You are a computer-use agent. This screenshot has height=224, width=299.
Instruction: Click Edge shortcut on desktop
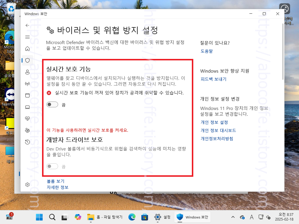pyautogui.click(x=9, y=42)
